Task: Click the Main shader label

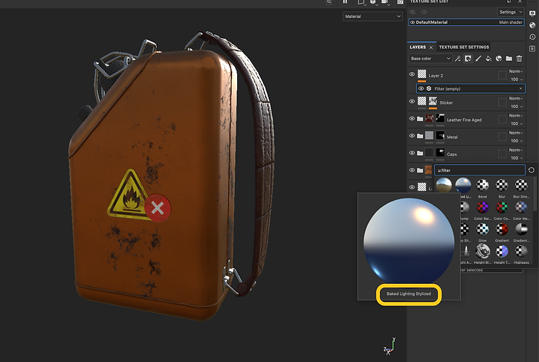Action: (x=511, y=22)
